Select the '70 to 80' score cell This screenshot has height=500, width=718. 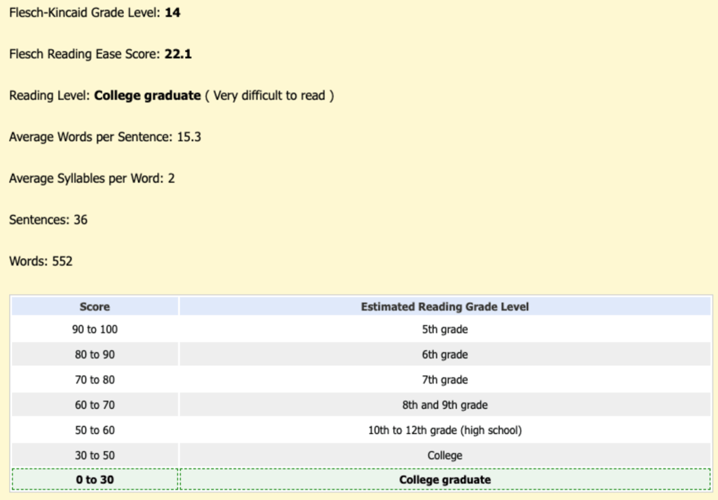point(95,379)
